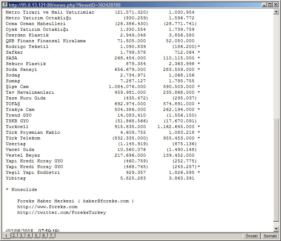This screenshot has height=241, width=281.
Task: Close the news window
Action: coord(276,5)
